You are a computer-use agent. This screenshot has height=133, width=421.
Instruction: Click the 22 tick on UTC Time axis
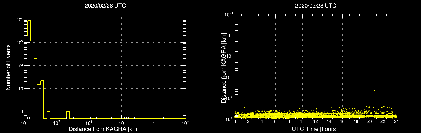coord(383,122)
